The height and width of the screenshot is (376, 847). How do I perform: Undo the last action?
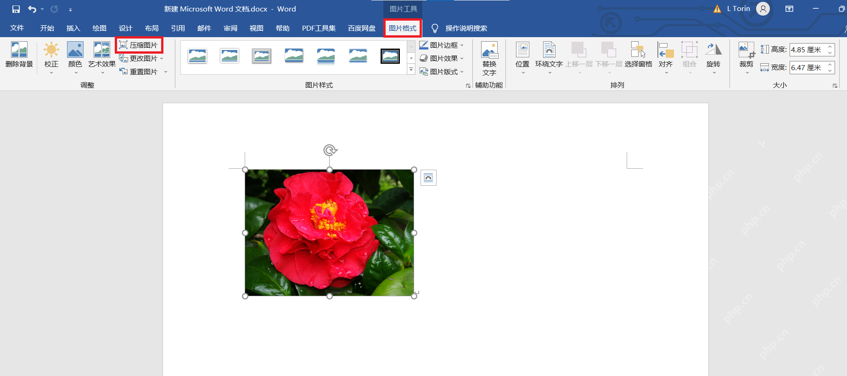tap(32, 9)
